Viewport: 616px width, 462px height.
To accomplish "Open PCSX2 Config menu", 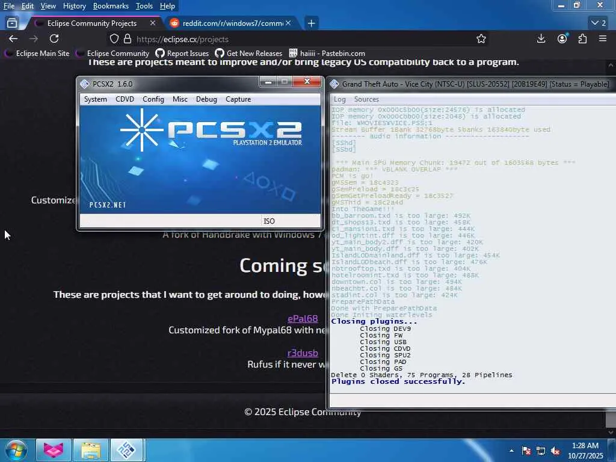I will click(x=153, y=99).
